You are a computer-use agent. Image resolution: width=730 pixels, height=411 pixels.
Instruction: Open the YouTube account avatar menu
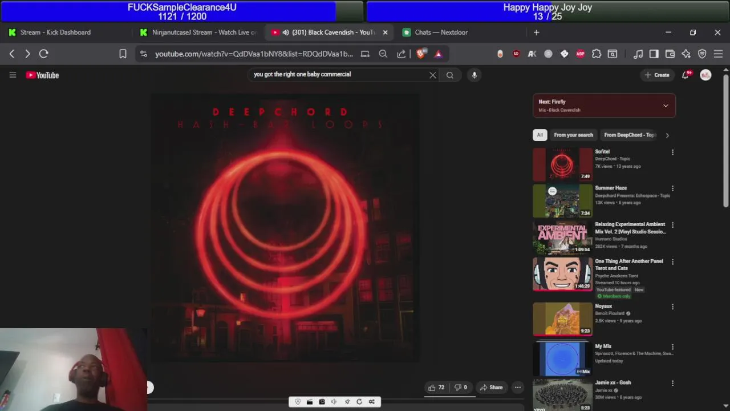(705, 75)
